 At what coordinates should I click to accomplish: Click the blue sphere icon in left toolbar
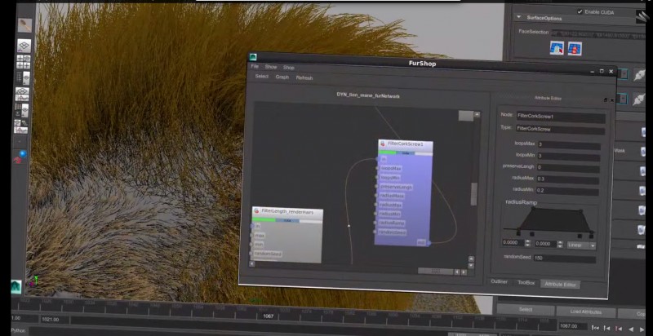23,154
